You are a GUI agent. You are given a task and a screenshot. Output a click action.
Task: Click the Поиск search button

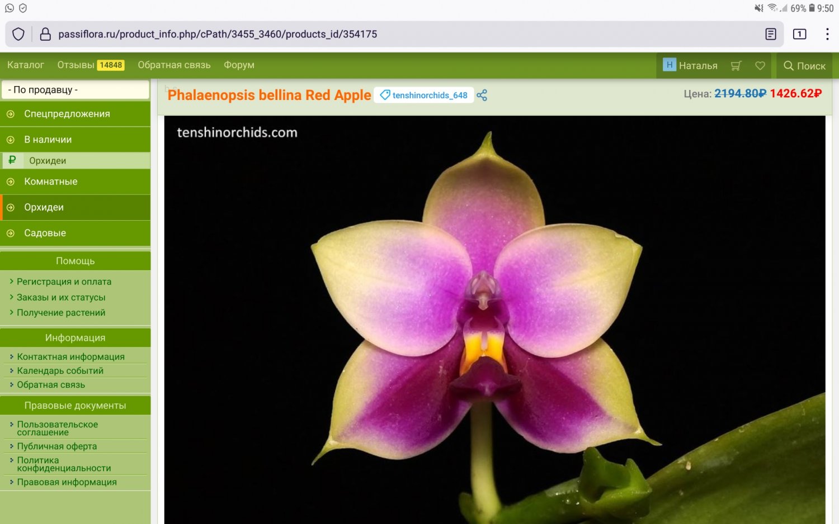[x=804, y=66]
